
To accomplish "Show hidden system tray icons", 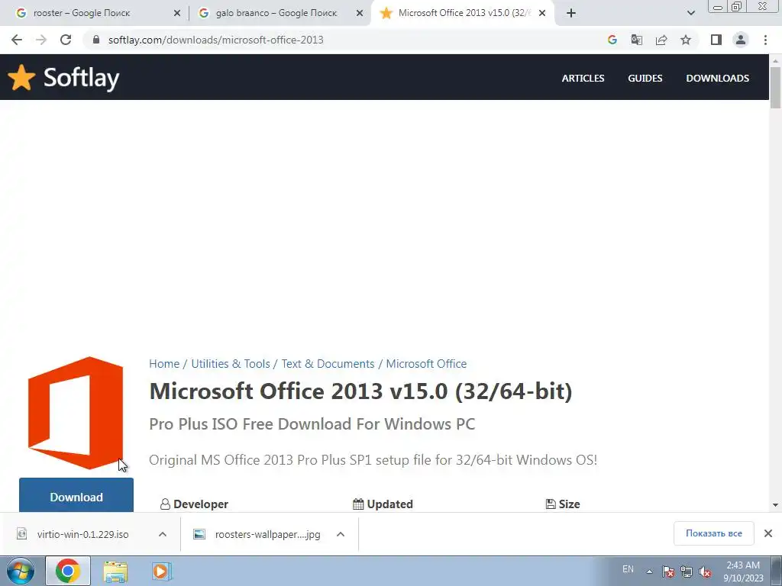I will pyautogui.click(x=649, y=572).
